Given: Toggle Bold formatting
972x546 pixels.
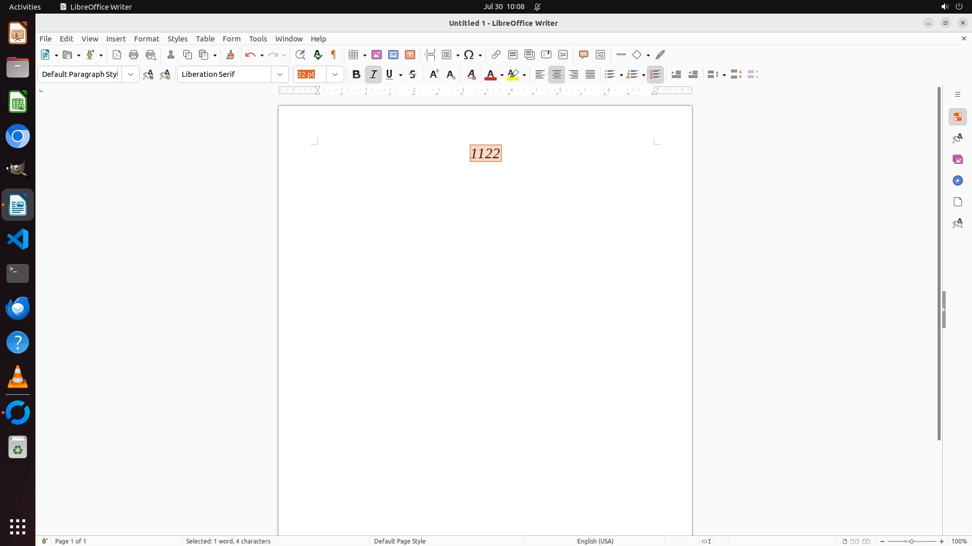Looking at the screenshot, I should (x=356, y=75).
